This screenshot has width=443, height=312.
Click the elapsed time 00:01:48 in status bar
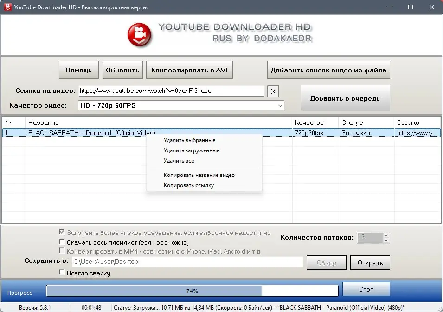tap(91, 307)
